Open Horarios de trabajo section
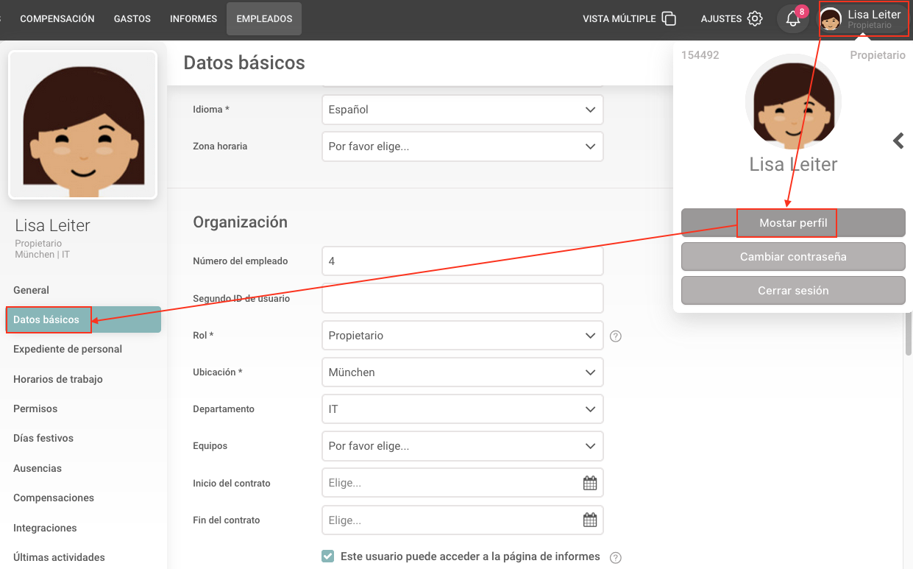The image size is (913, 569). pyautogui.click(x=58, y=379)
